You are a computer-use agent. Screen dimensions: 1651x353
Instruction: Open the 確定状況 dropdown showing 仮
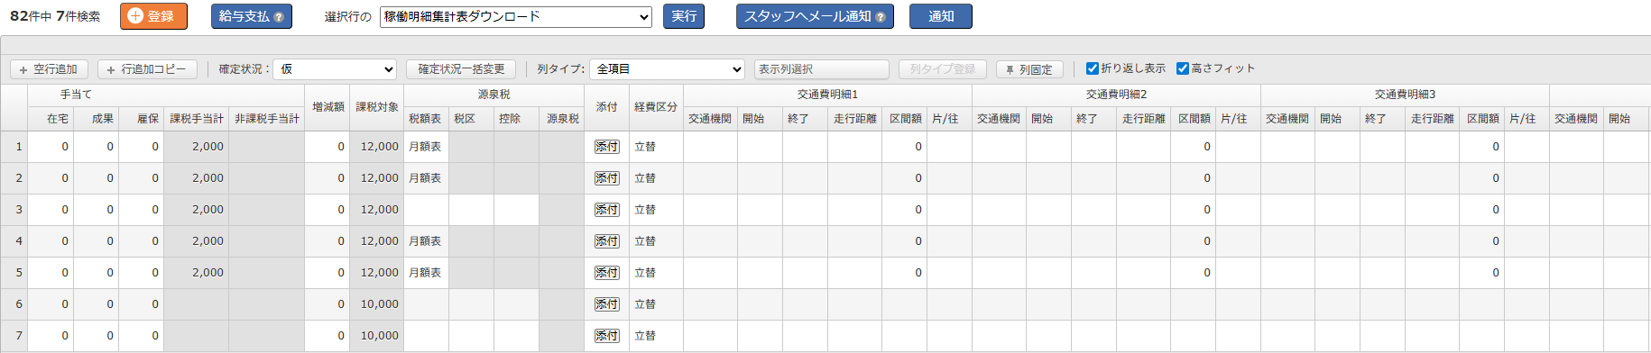point(336,69)
